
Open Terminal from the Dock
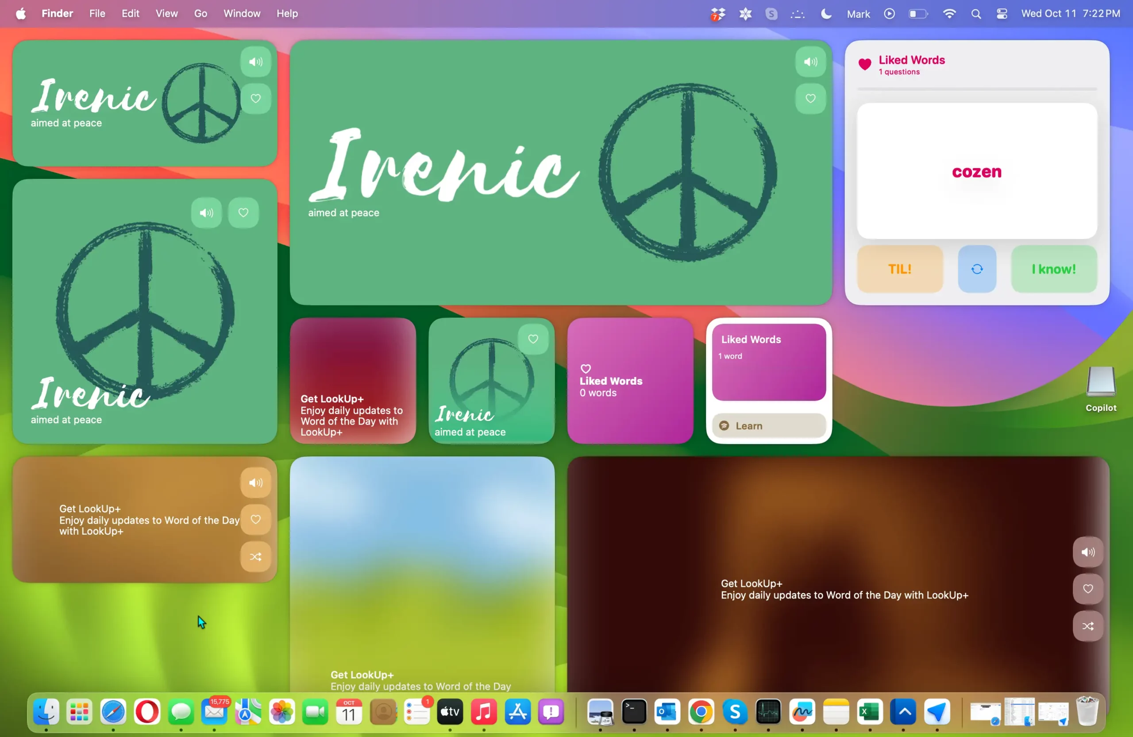coord(634,712)
